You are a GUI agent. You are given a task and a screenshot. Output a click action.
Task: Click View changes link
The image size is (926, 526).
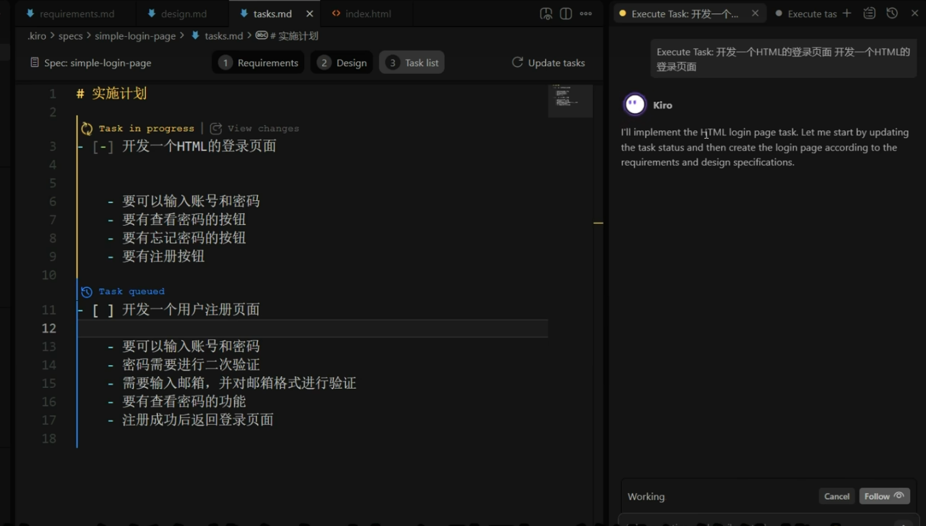tap(263, 129)
